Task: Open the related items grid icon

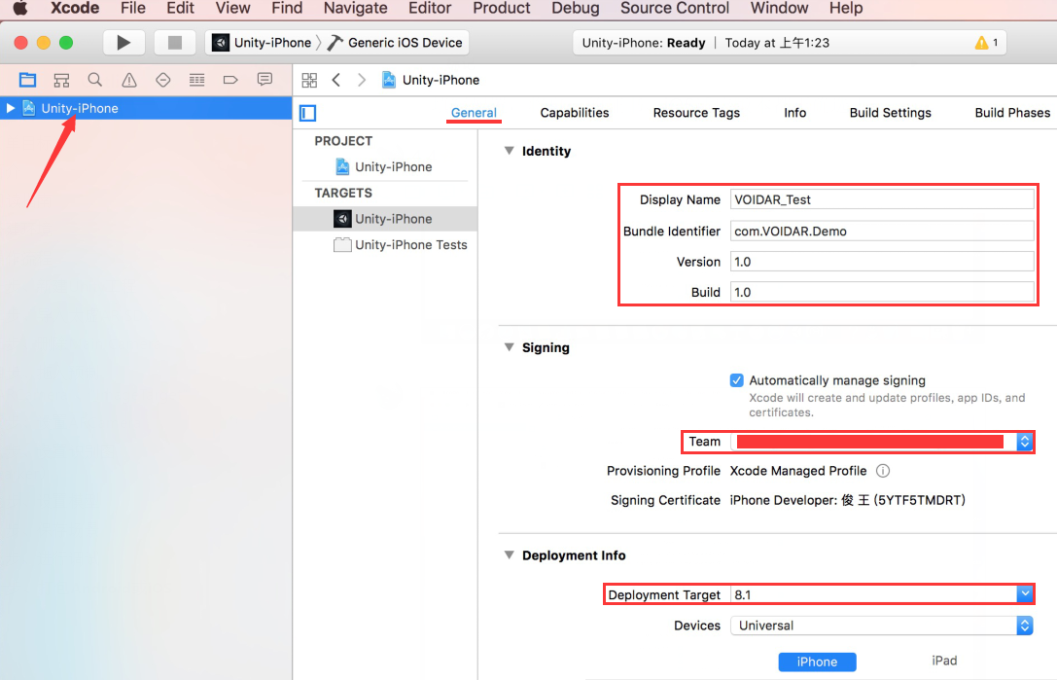Action: click(x=309, y=81)
